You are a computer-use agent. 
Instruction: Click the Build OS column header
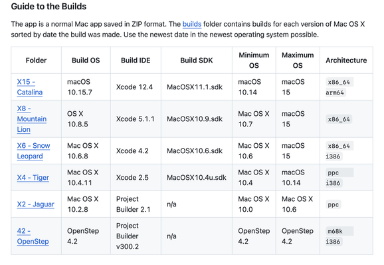(x=86, y=61)
